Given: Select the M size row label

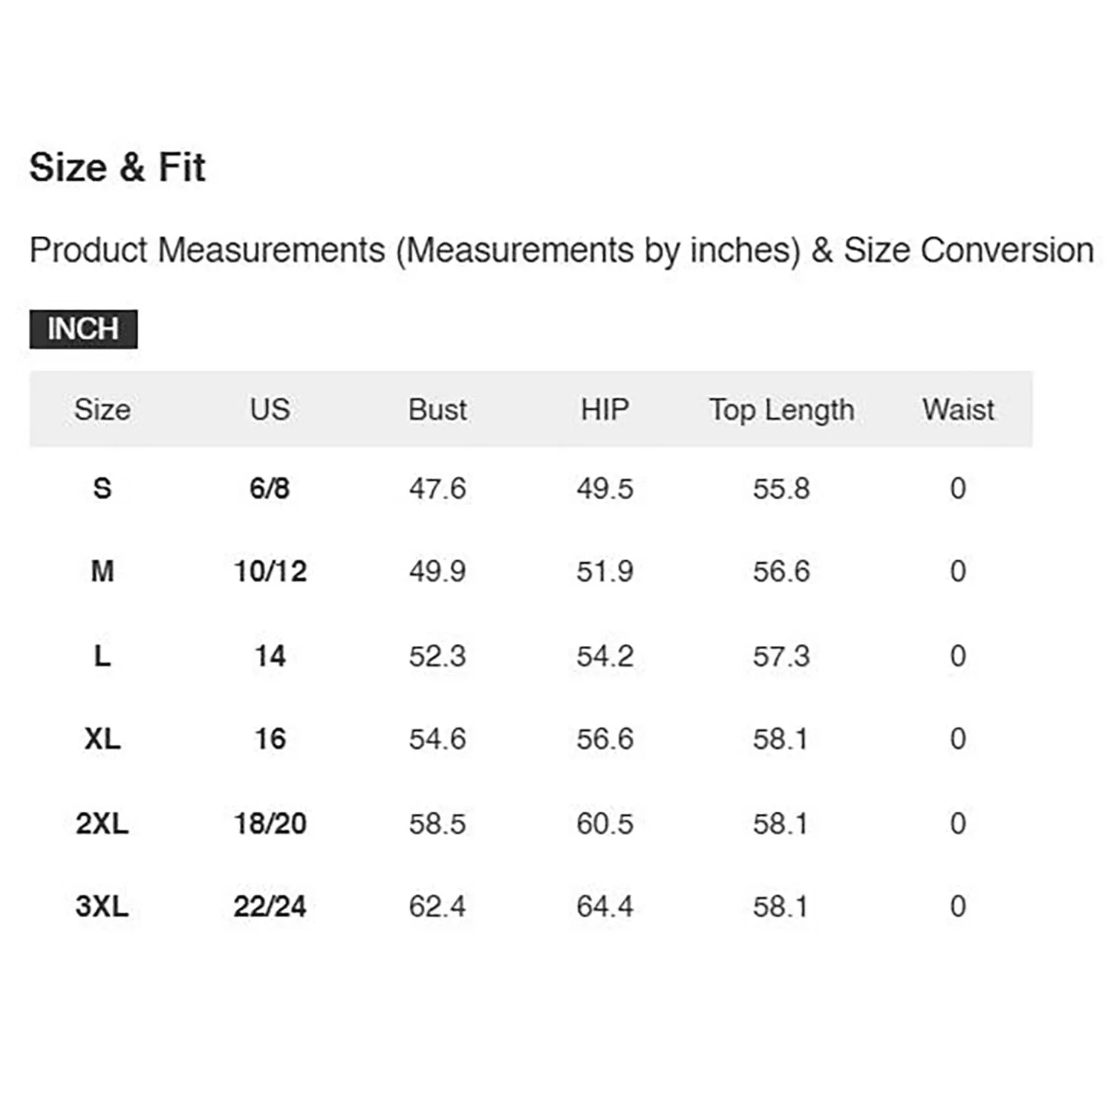Looking at the screenshot, I should tap(102, 572).
